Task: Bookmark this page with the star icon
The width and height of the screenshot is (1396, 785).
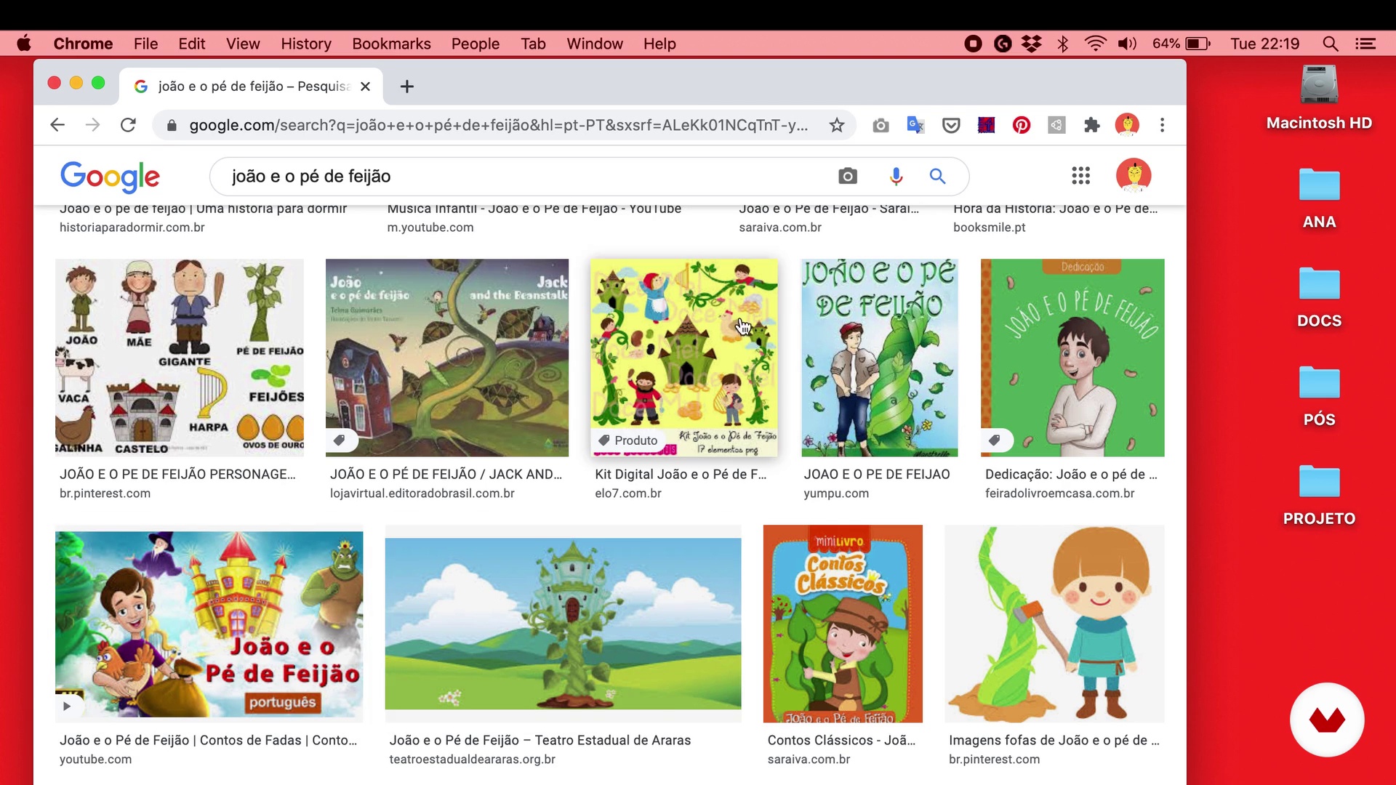Action: click(x=837, y=125)
